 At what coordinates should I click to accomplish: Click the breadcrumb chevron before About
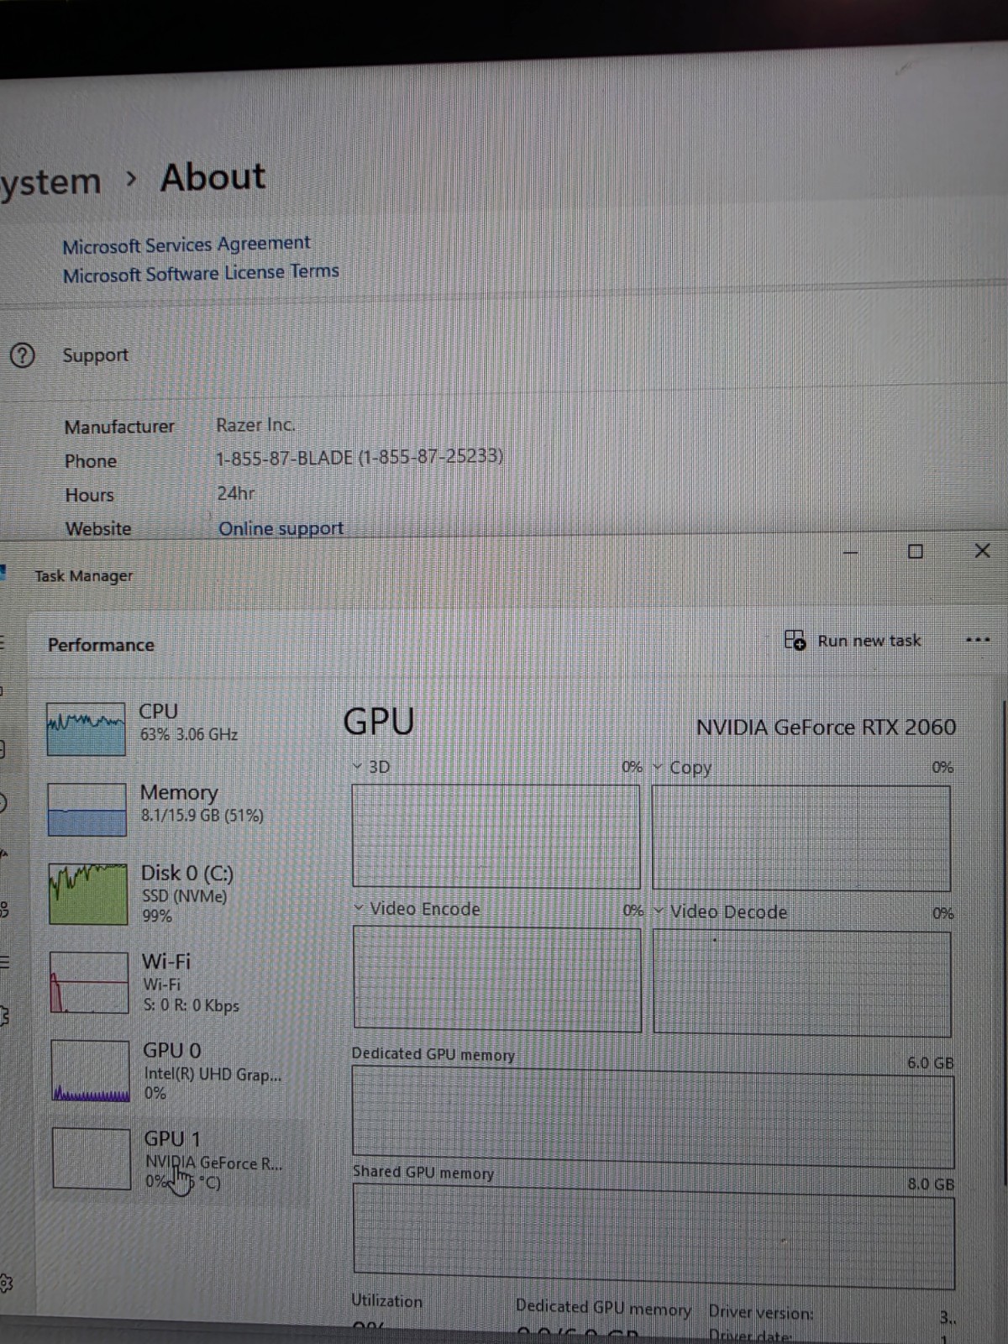click(x=130, y=178)
